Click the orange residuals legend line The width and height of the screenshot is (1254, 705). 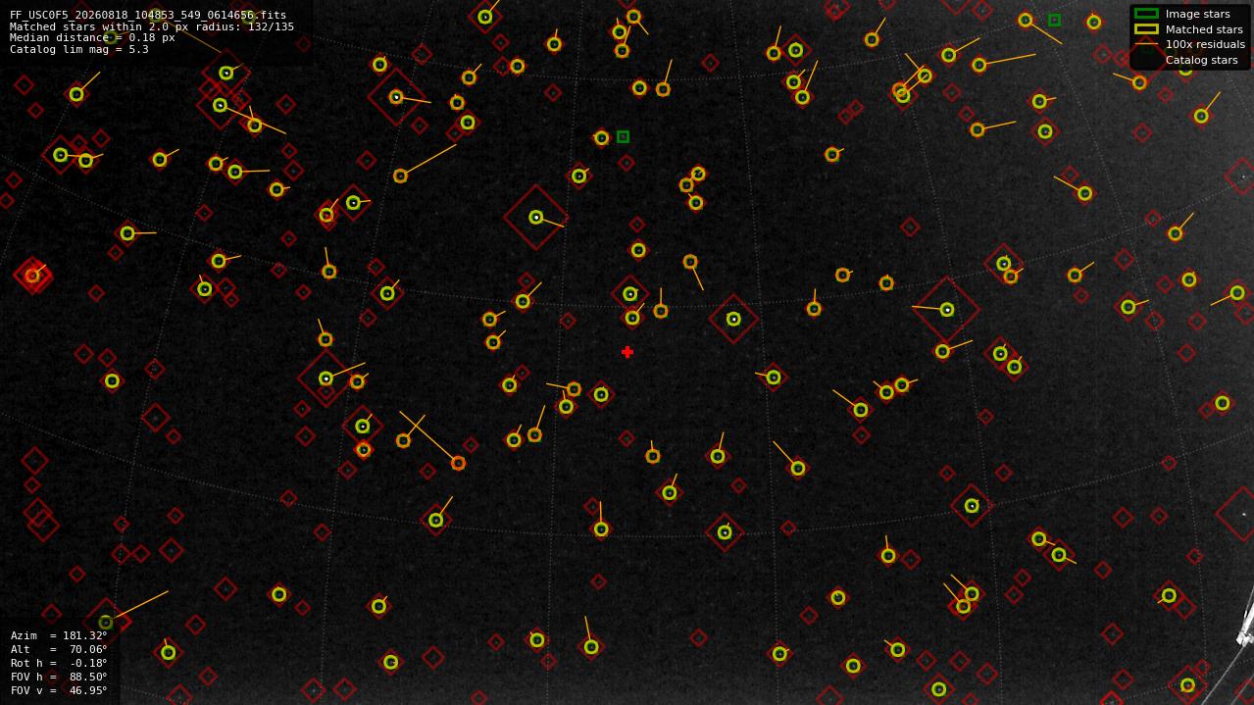coord(1146,44)
